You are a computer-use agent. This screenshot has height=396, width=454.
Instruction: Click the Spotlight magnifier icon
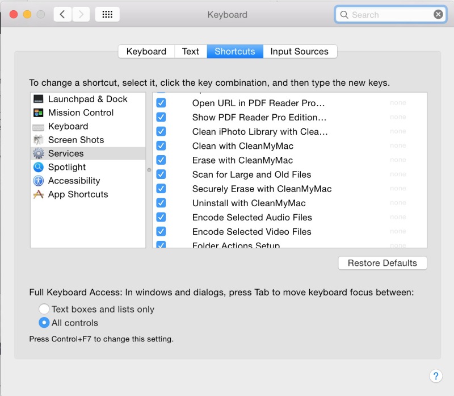coord(38,167)
